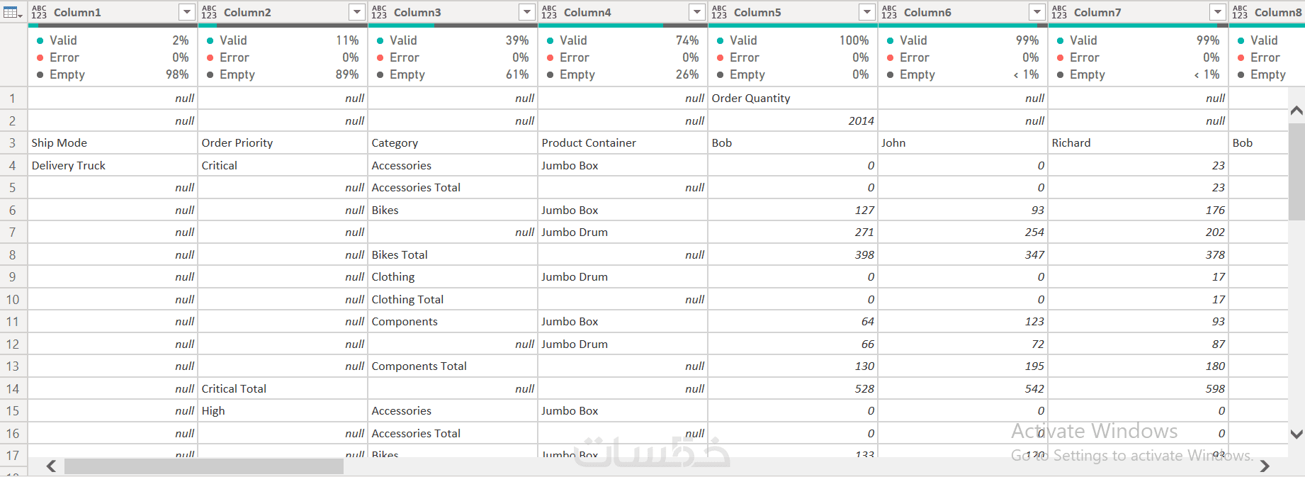Change Column7 data type icon
Screen dimensions: 1305x477
click(1059, 12)
